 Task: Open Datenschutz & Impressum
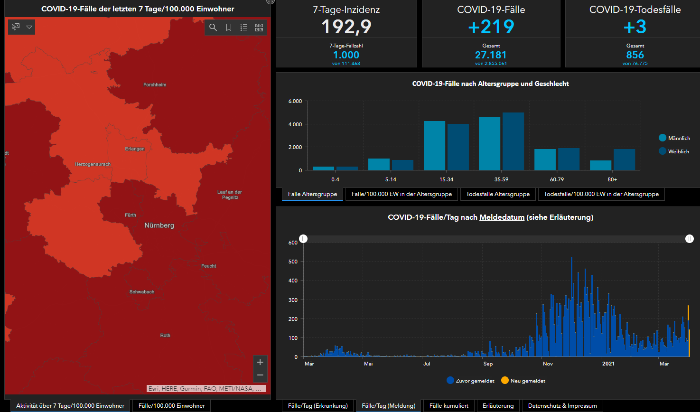[x=562, y=406]
